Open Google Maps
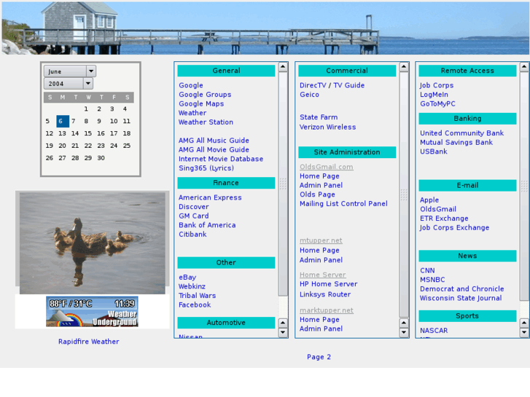The height and width of the screenshot is (397, 530). 201,103
